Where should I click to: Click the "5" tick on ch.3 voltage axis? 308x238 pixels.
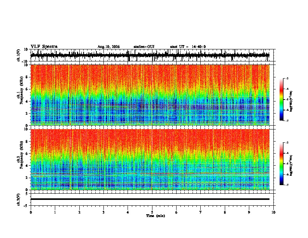click(27, 194)
